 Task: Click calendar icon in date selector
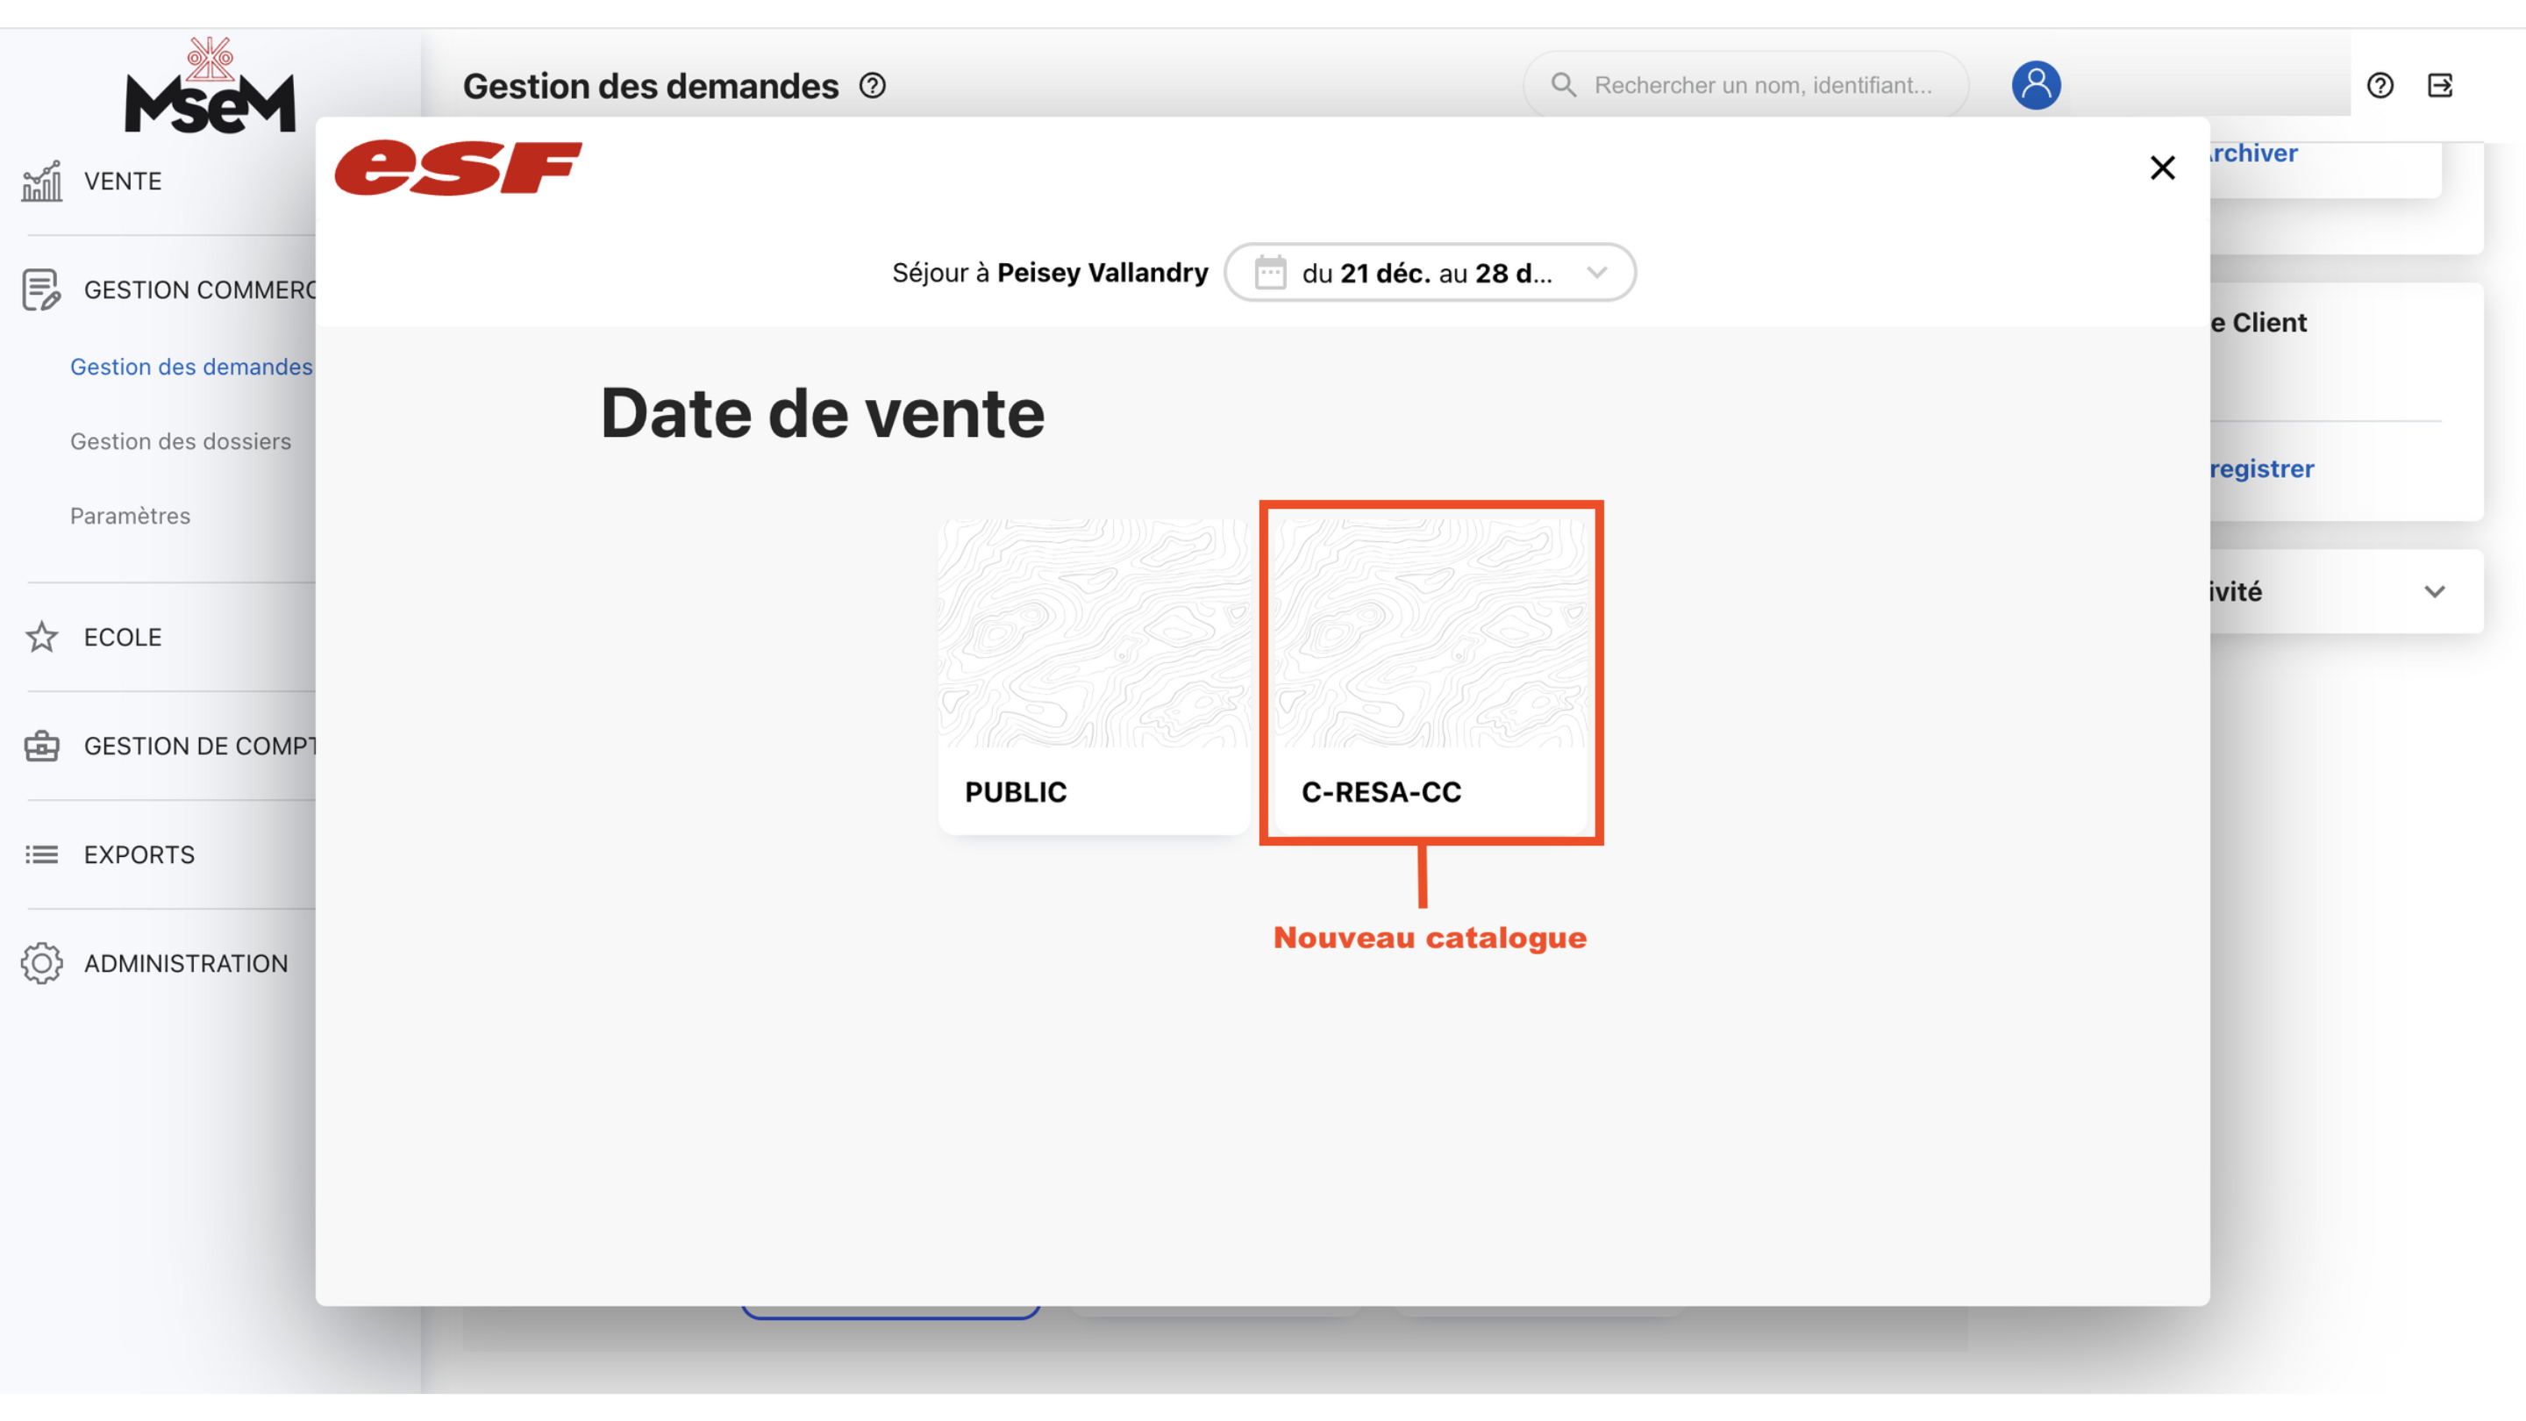(1270, 273)
